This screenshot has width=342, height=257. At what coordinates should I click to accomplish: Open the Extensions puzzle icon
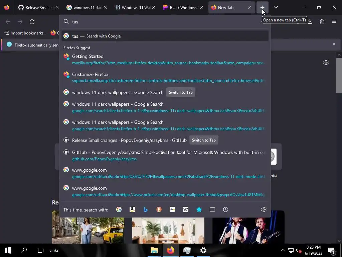(x=322, y=21)
